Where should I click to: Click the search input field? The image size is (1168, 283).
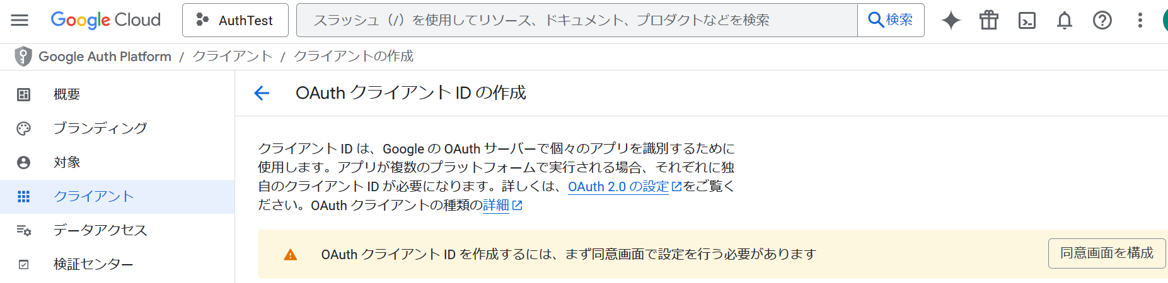click(x=577, y=20)
